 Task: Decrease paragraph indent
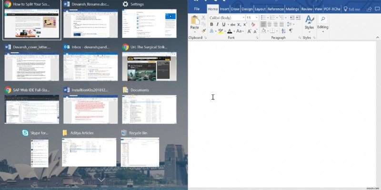292,18
